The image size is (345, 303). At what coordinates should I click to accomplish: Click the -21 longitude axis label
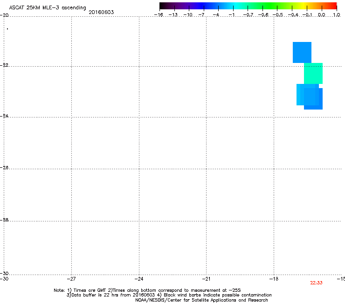click(206, 279)
